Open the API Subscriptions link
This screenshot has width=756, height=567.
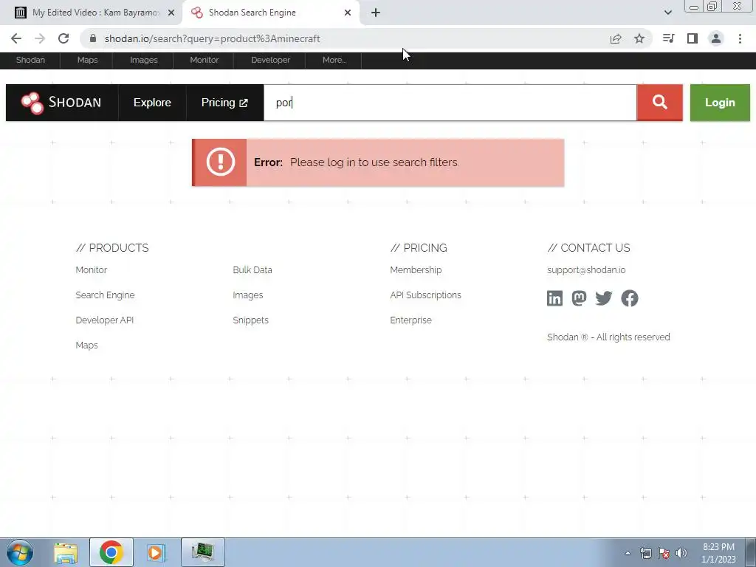point(426,295)
